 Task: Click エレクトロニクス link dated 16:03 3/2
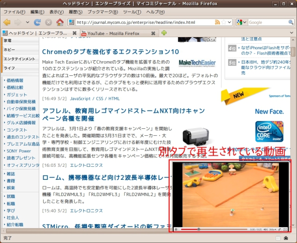coord(86,165)
